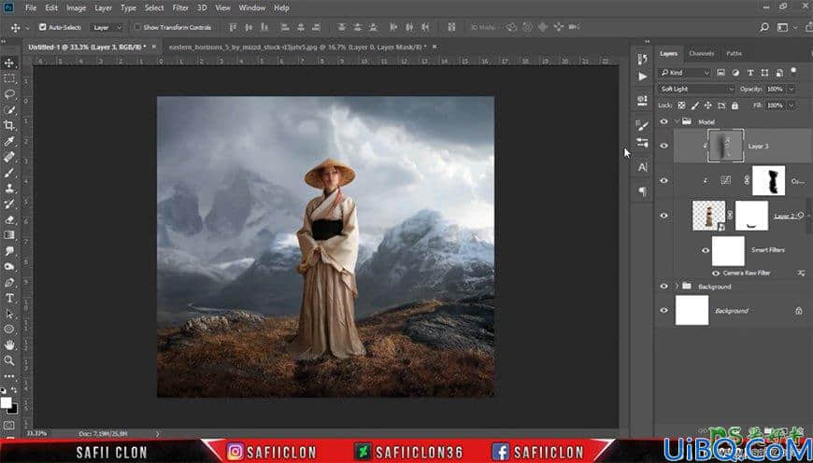Enable the Auto-Select checkbox
Viewport: 813px width, 463px height.
(42, 27)
